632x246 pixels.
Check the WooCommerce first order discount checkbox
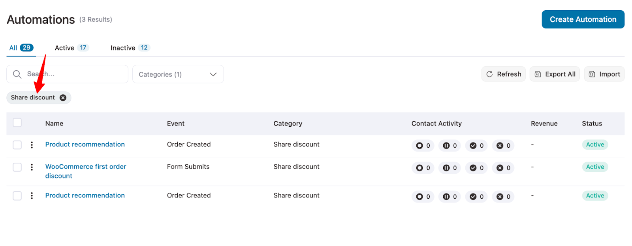point(17,167)
